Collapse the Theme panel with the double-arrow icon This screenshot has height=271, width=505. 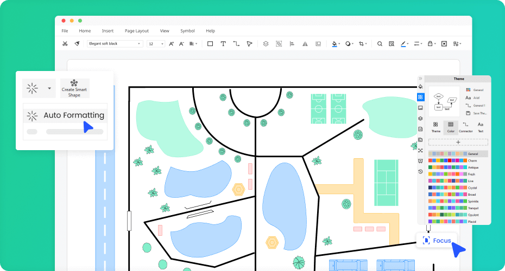(420, 79)
